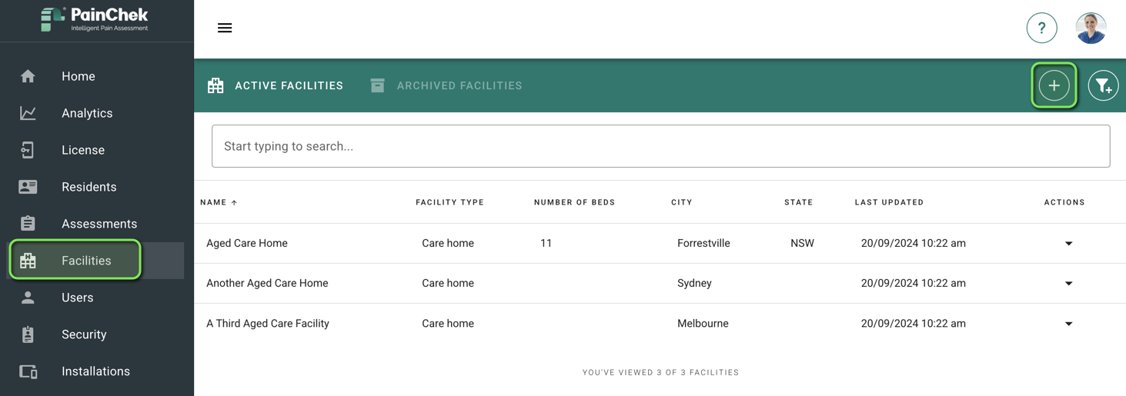Sort by Last Updated column

click(x=889, y=202)
